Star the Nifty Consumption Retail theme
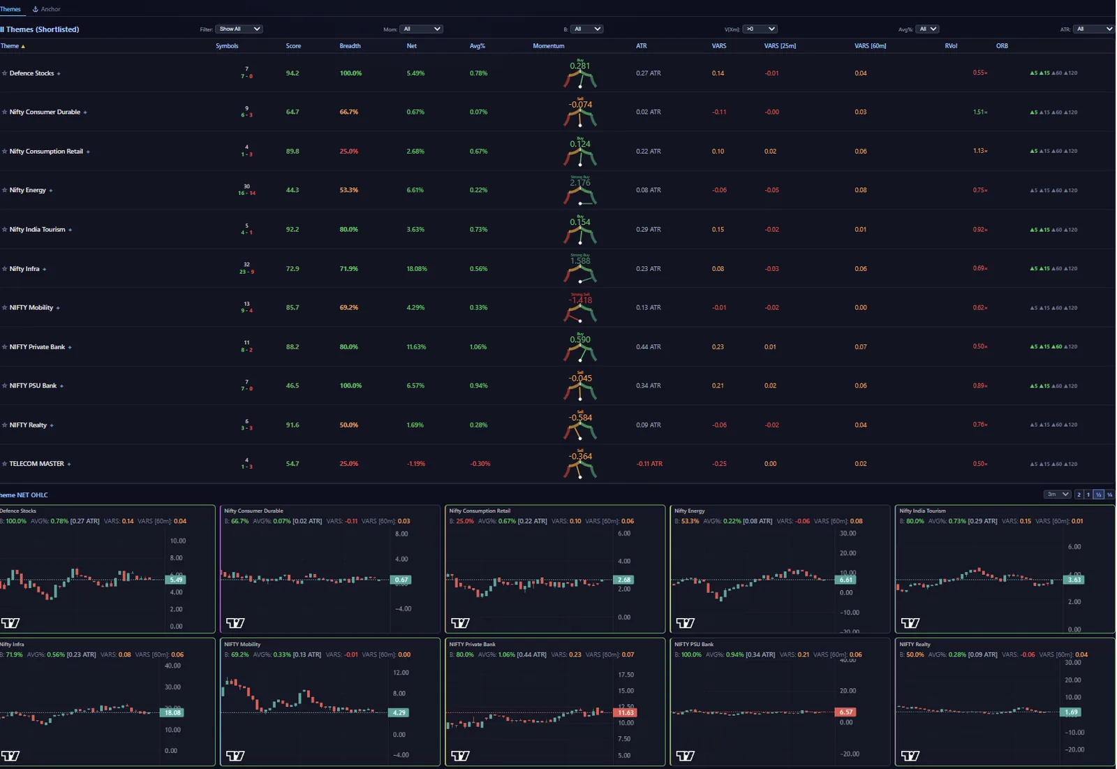This screenshot has width=1117, height=769. 4,152
